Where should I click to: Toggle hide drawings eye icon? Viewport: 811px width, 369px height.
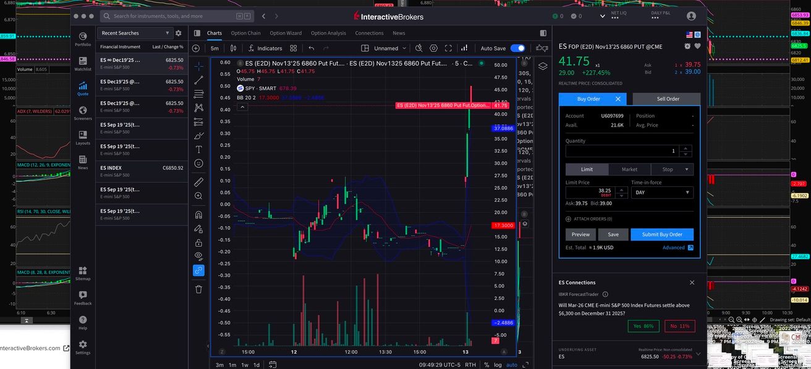coord(198,256)
